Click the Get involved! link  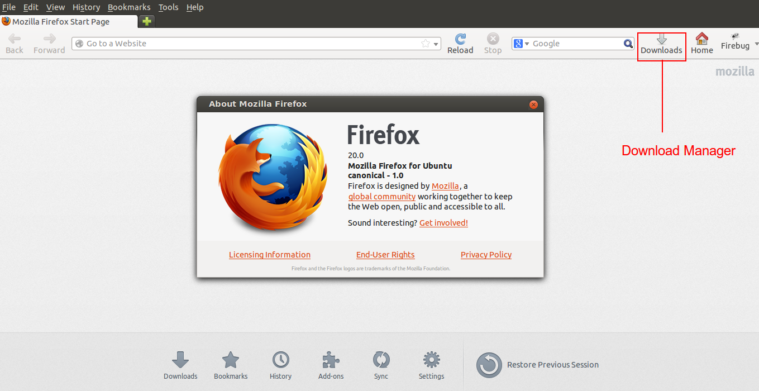[x=443, y=223]
